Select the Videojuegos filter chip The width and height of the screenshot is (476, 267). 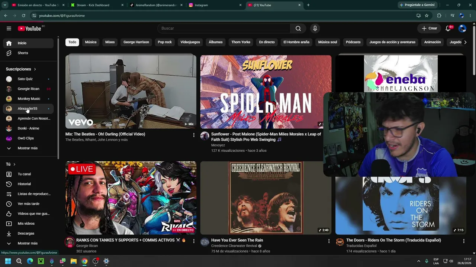[x=190, y=42]
